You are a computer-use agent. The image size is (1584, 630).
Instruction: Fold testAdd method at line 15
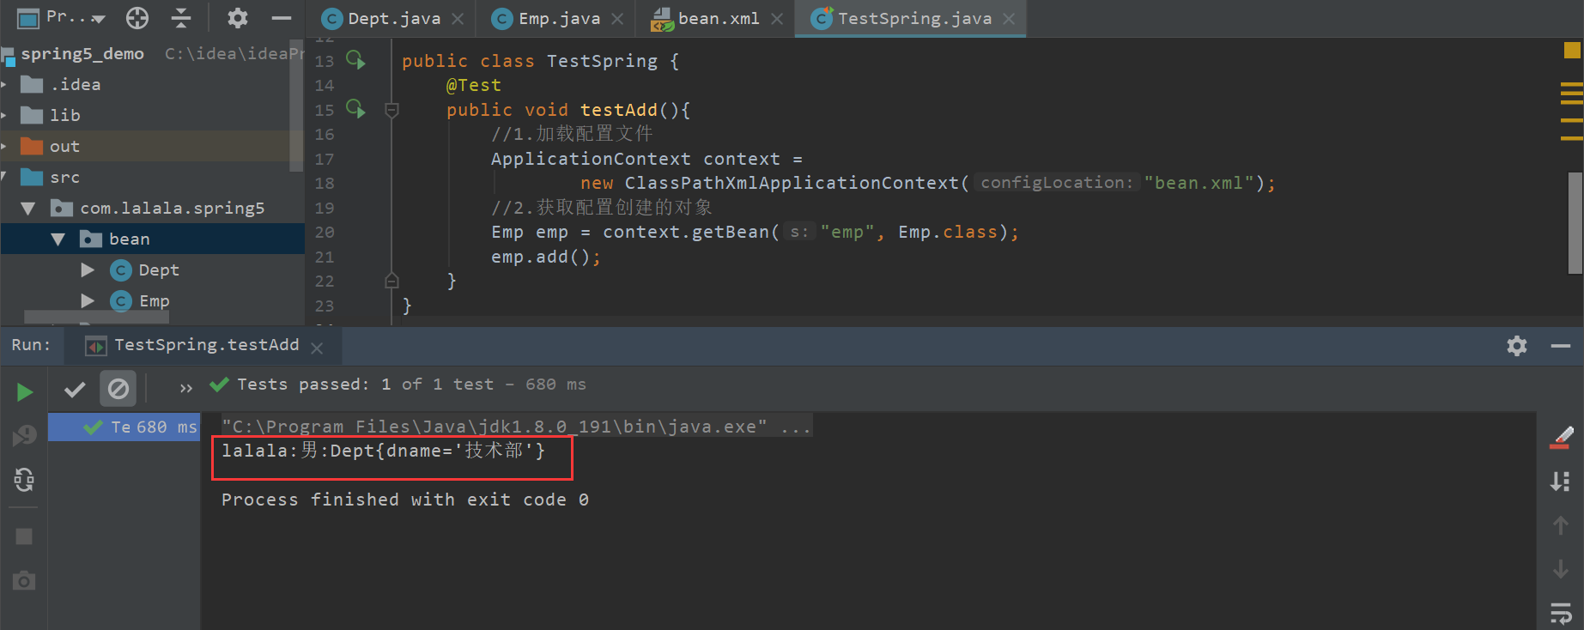point(391,110)
